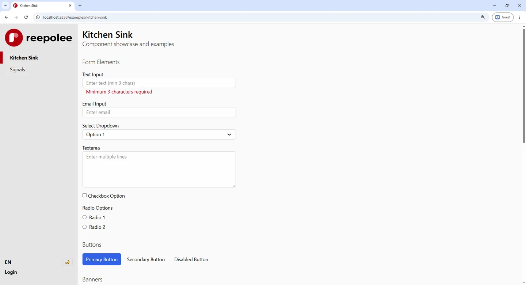Reload the page with refresh icon
526x285 pixels.
point(26,17)
